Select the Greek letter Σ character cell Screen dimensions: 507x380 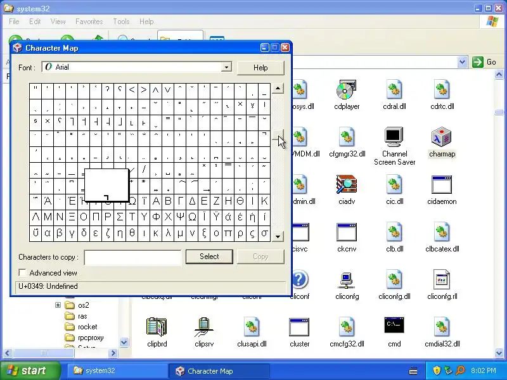(120, 217)
